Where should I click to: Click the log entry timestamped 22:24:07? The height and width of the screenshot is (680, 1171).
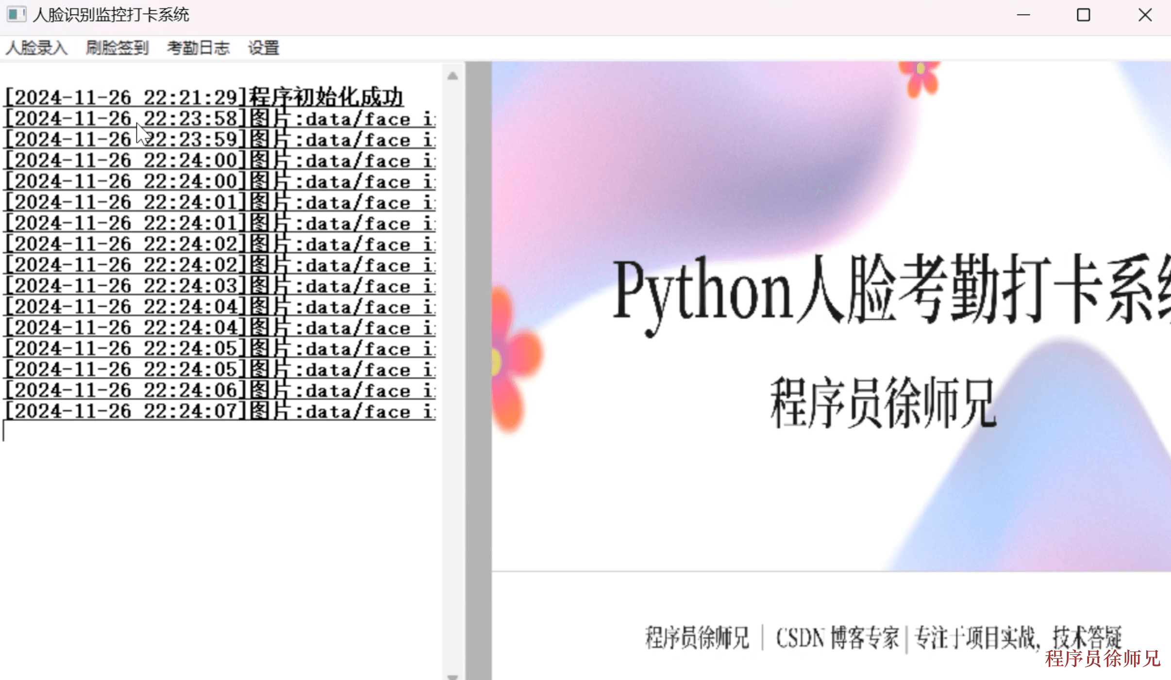(x=220, y=410)
